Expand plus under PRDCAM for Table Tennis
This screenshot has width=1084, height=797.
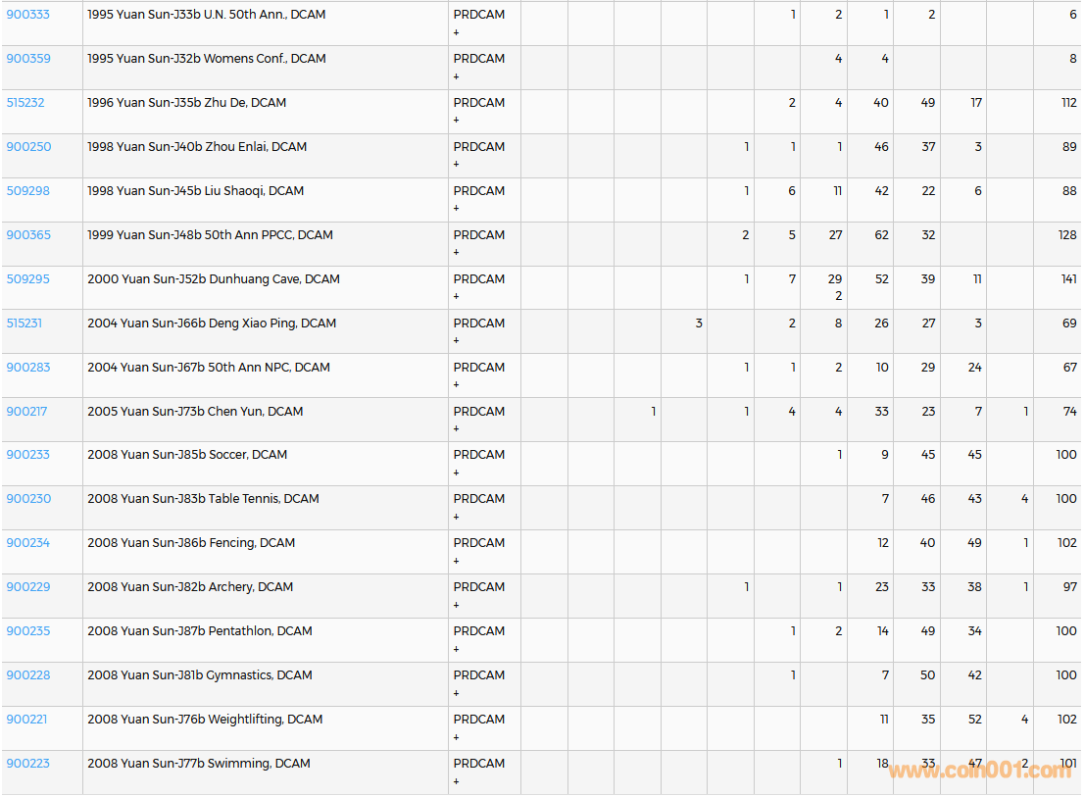(456, 517)
